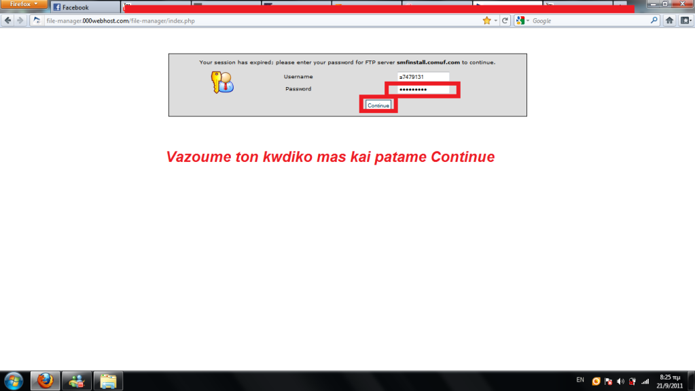
Task: Click the browser forward arrow
Action: 20,20
